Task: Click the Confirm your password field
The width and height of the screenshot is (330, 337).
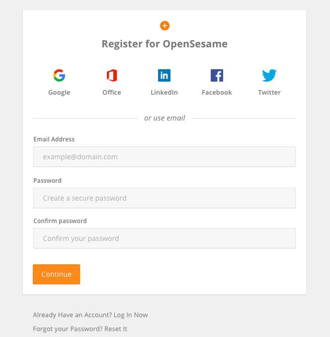Action: (x=165, y=238)
